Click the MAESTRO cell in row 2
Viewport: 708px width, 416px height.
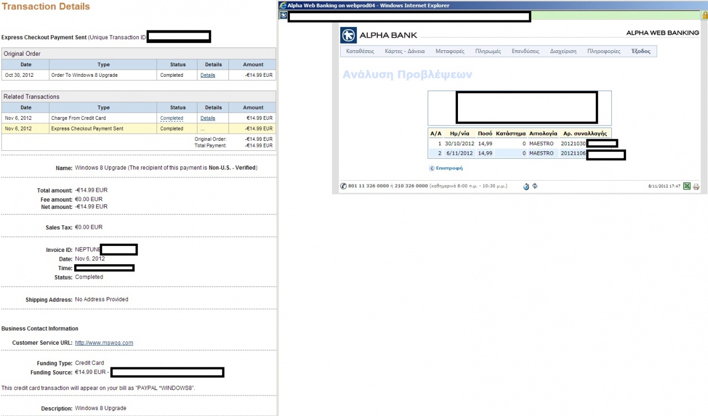(541, 153)
